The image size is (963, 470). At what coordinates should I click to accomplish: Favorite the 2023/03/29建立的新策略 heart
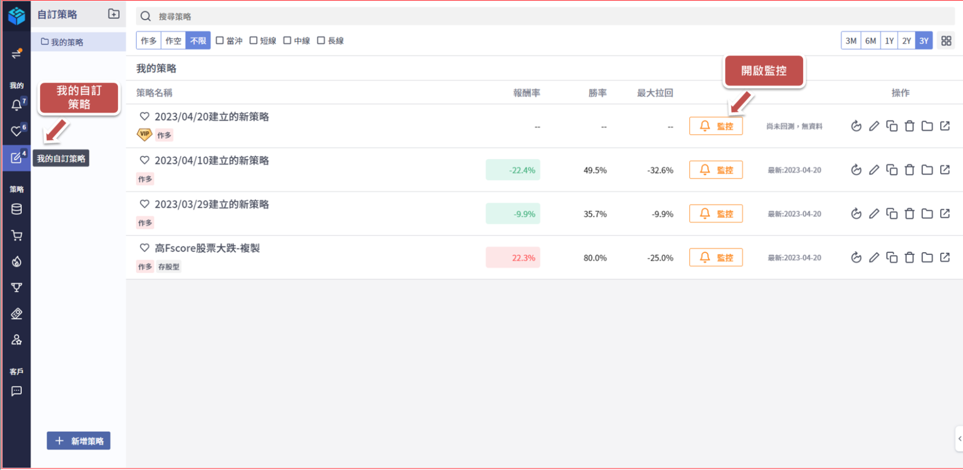(145, 204)
